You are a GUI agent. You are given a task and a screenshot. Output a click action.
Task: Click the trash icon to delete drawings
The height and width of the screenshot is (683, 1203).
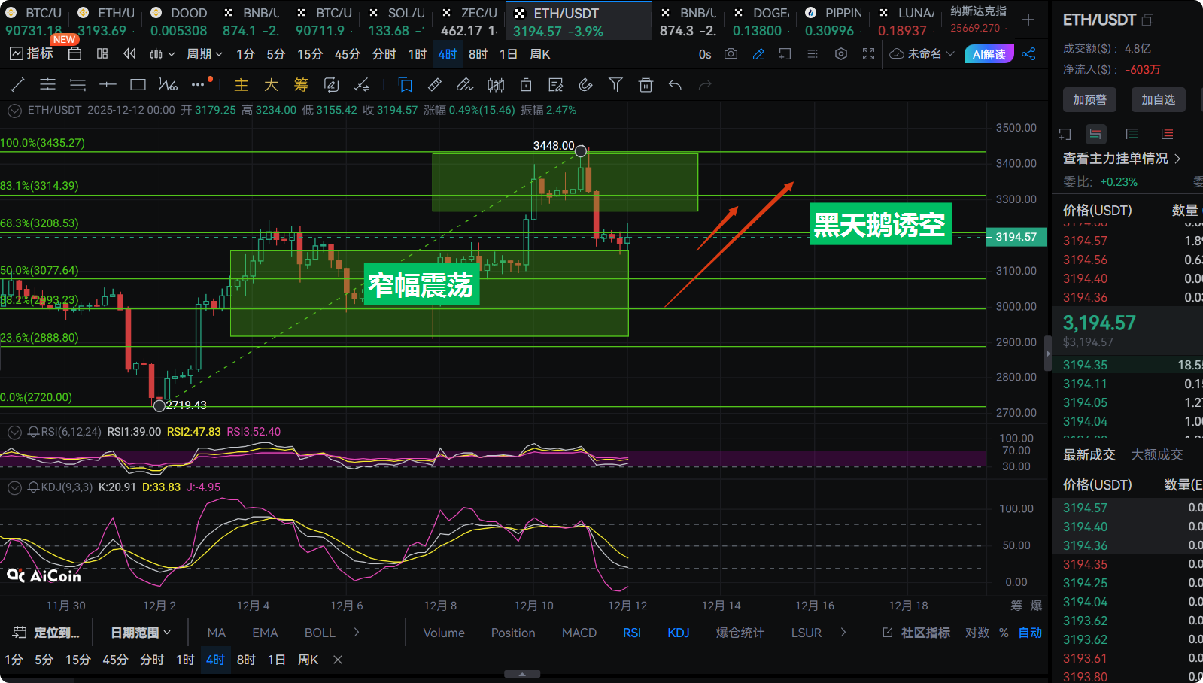(x=646, y=85)
